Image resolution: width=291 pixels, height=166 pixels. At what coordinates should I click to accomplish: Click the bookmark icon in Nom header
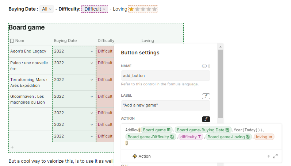(12, 40)
